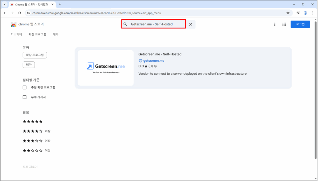Select three stars 이상 rating filter
The image size is (318, 181).
click(37, 141)
